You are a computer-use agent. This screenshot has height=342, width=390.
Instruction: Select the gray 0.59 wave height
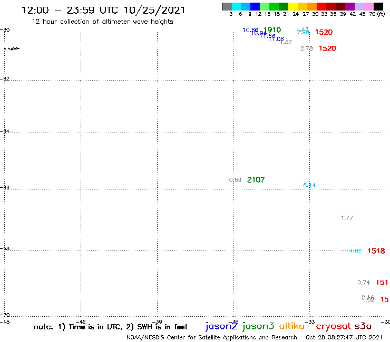pos(235,180)
